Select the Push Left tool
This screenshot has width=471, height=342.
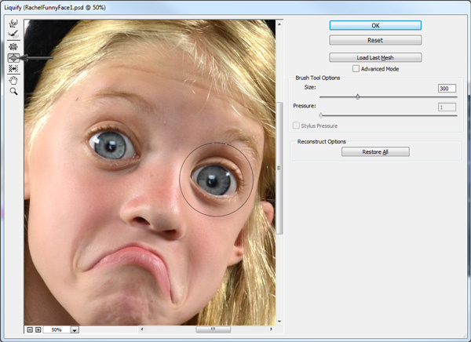point(13,69)
